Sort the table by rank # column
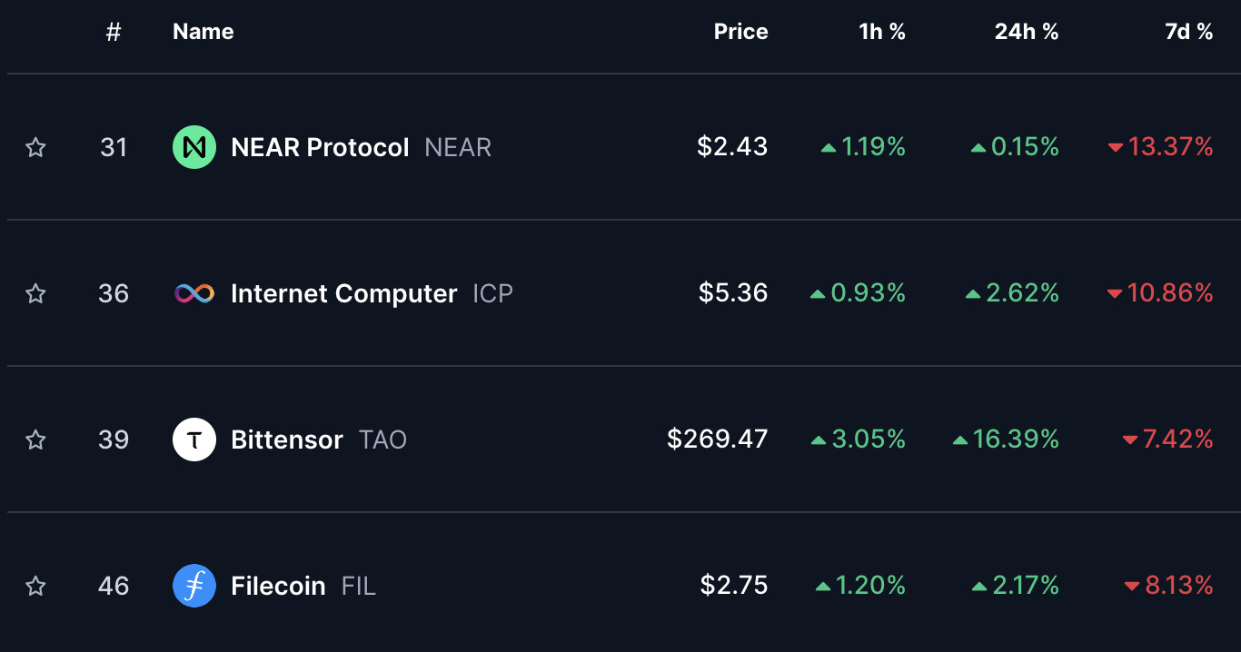Image resolution: width=1241 pixels, height=652 pixels. pos(114,32)
